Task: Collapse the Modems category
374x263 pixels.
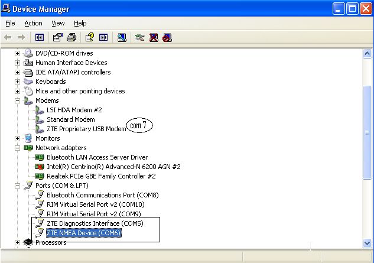Action: [17, 100]
